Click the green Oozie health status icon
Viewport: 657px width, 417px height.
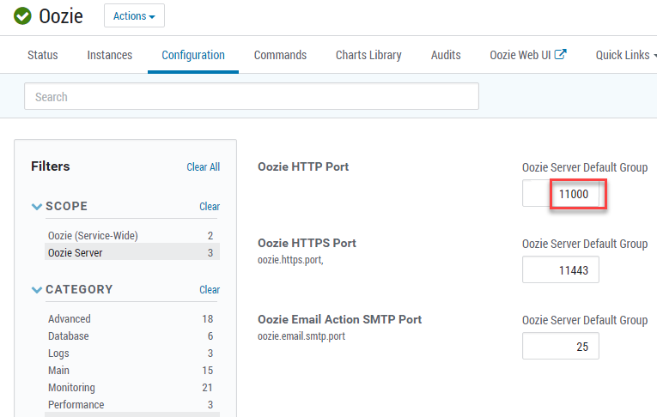(x=22, y=15)
